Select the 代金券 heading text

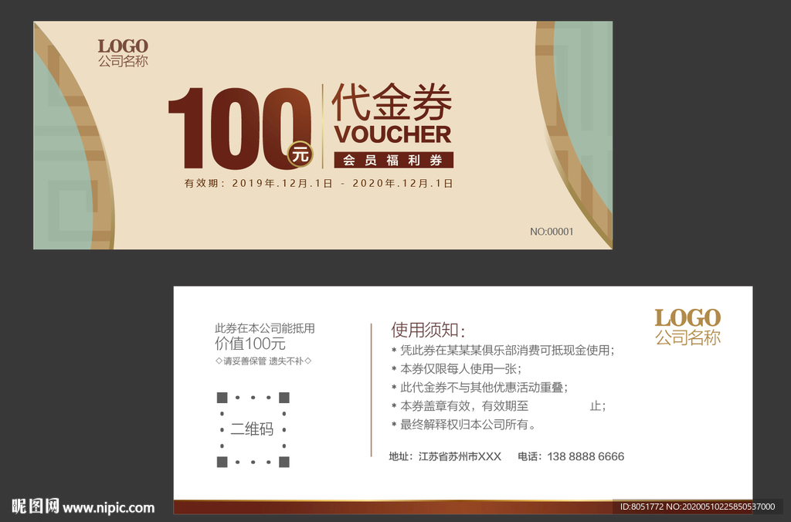point(392,102)
